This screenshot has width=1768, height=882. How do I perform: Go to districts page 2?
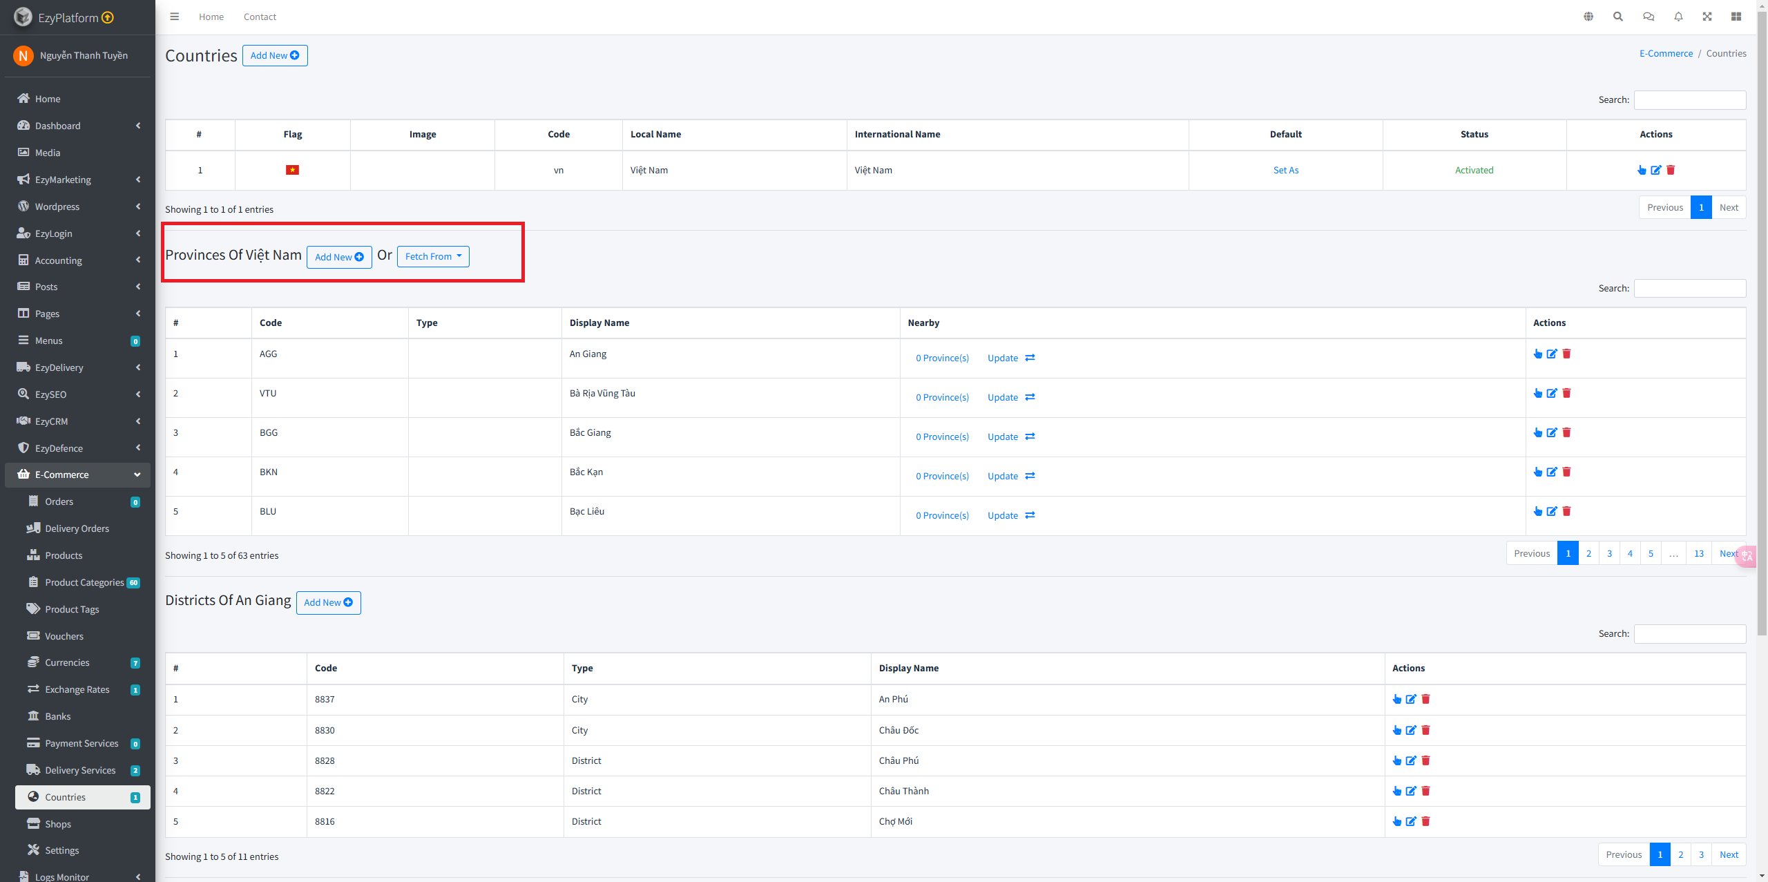[x=1681, y=854]
